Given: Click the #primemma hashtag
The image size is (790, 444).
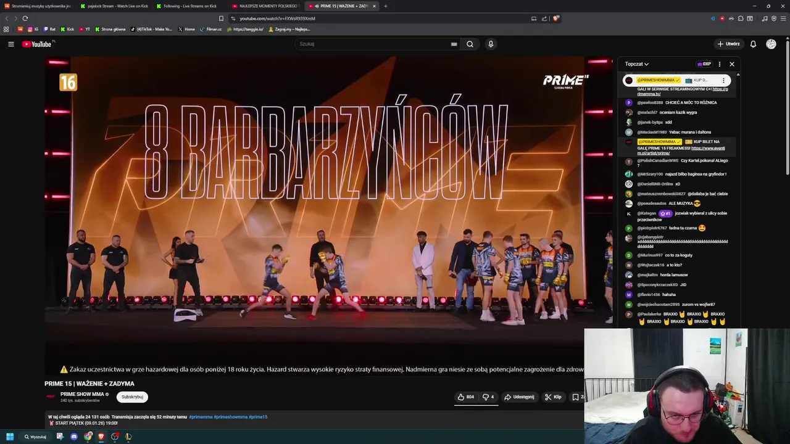Looking at the screenshot, I should point(201,417).
